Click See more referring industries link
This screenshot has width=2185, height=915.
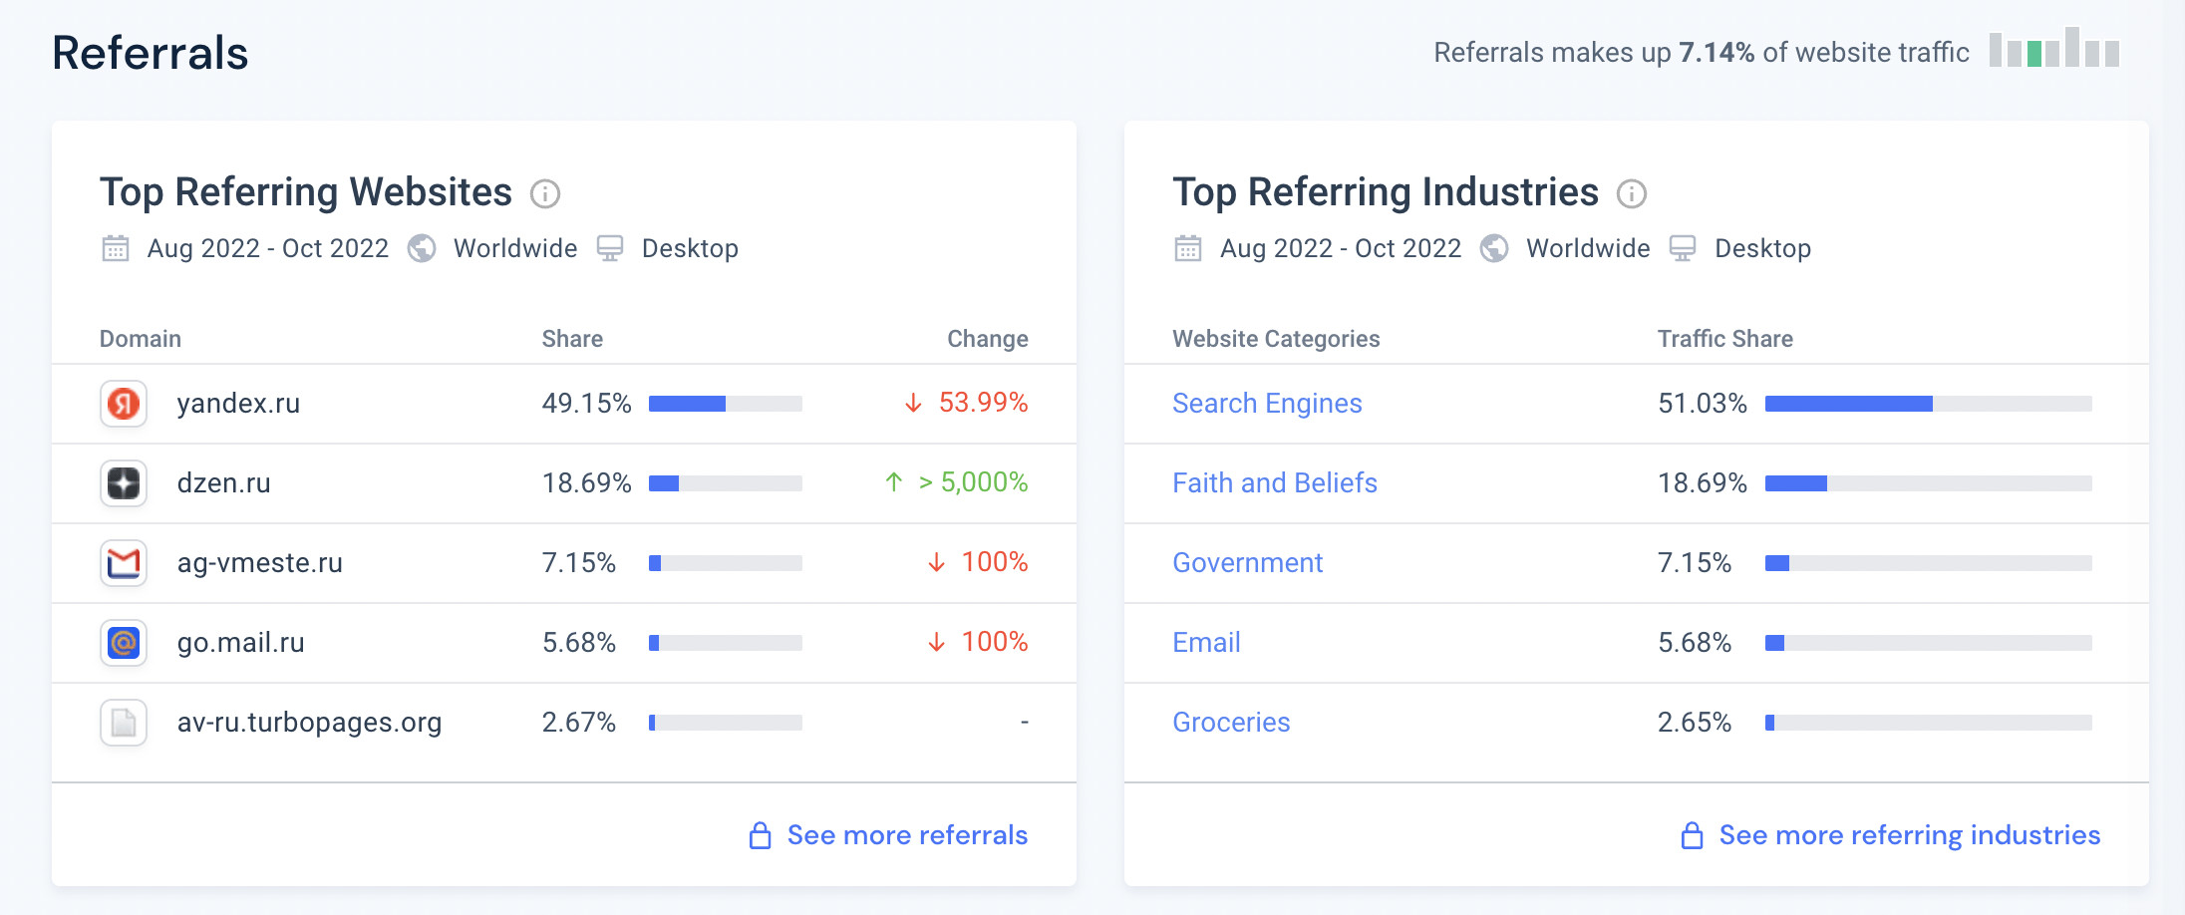(1909, 835)
